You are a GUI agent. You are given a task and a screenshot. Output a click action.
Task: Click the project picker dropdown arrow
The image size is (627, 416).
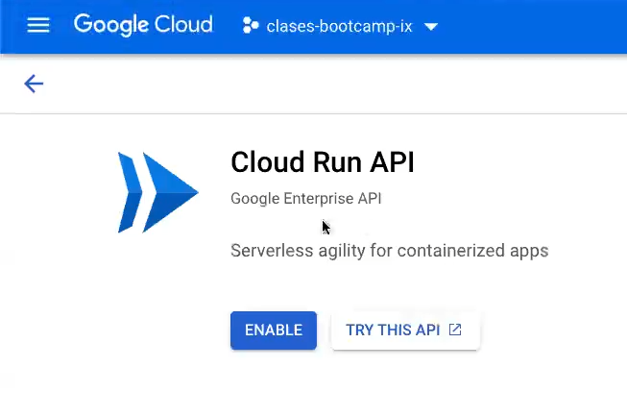tap(431, 27)
